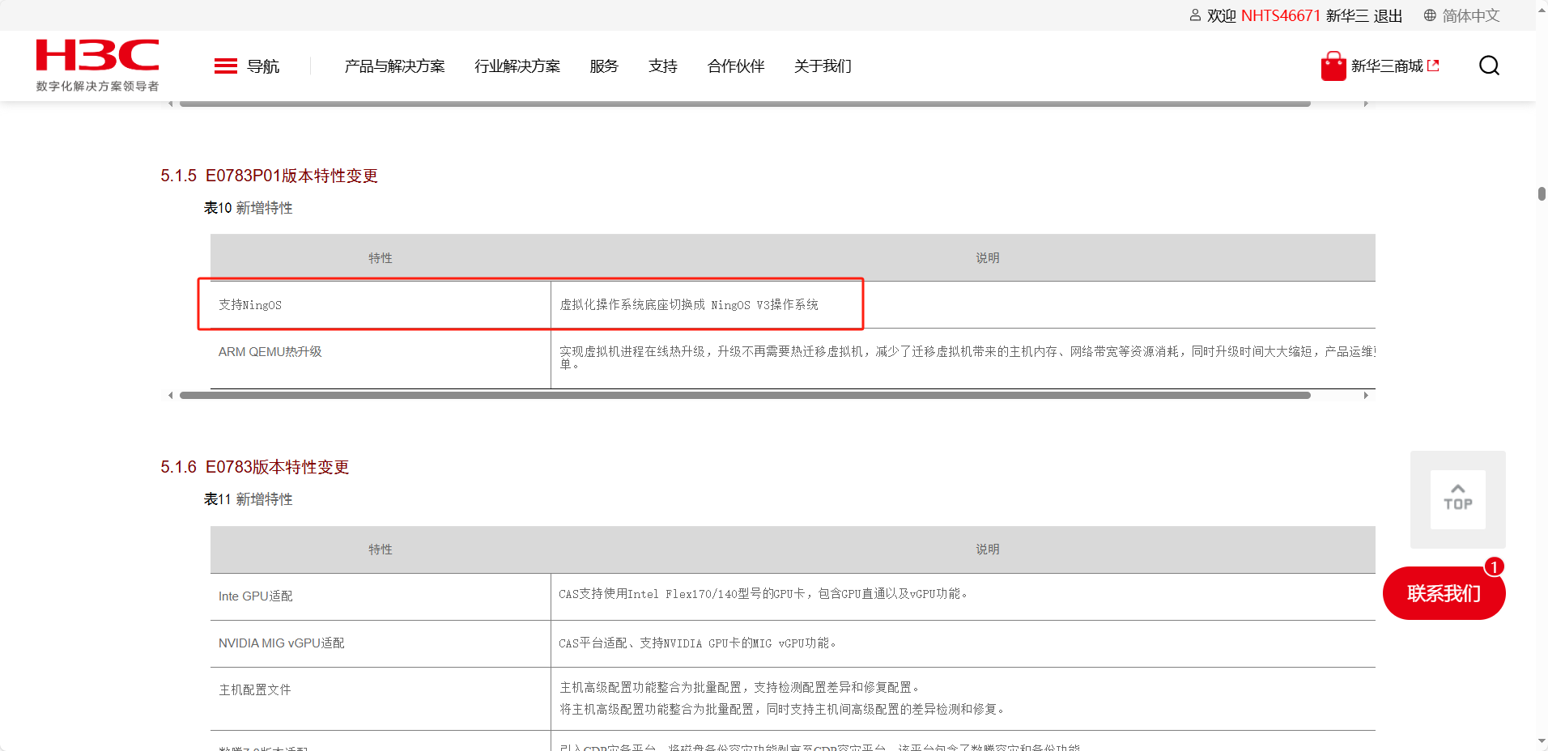Open the 关于我们 menu
Screen dimensions: 1548x751
point(823,66)
